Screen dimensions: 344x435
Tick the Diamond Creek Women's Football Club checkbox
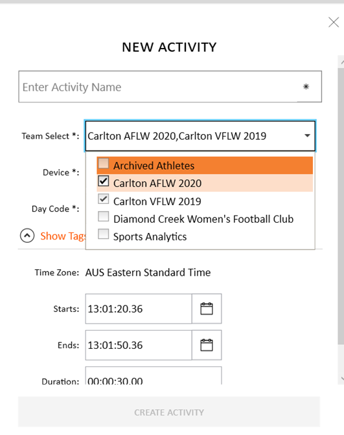[103, 216]
